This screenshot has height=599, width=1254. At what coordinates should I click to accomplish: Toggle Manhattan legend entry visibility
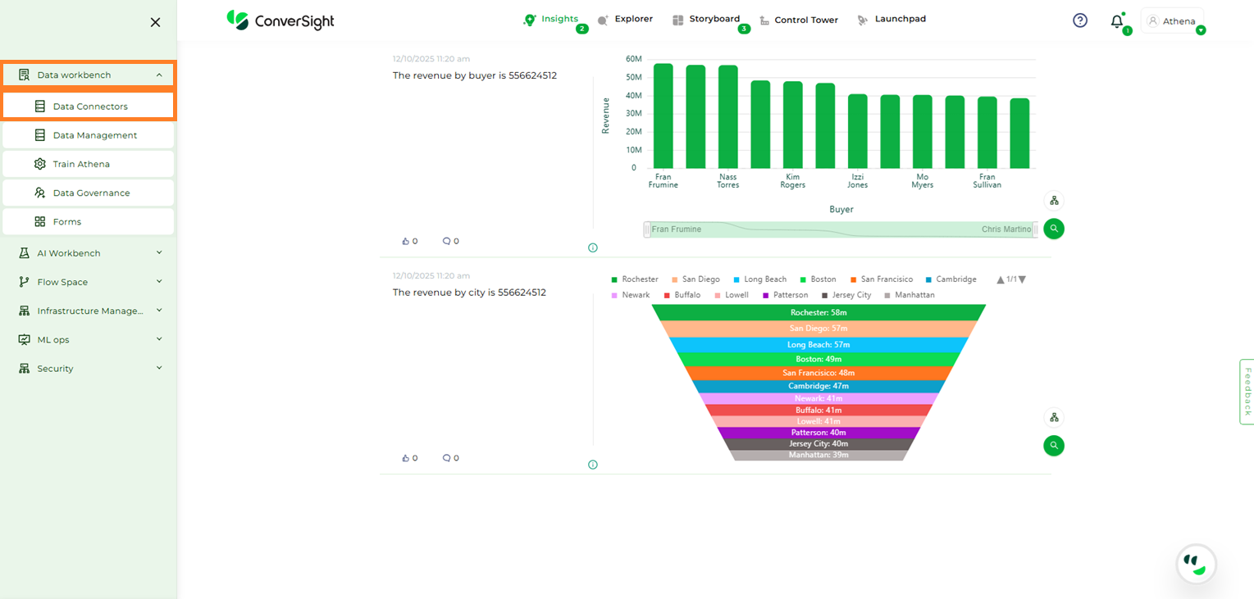coord(909,295)
